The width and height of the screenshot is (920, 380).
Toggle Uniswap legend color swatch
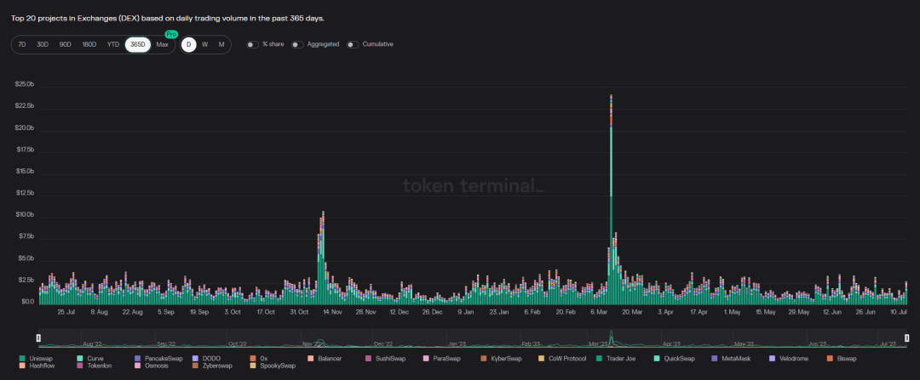pyautogui.click(x=21, y=360)
